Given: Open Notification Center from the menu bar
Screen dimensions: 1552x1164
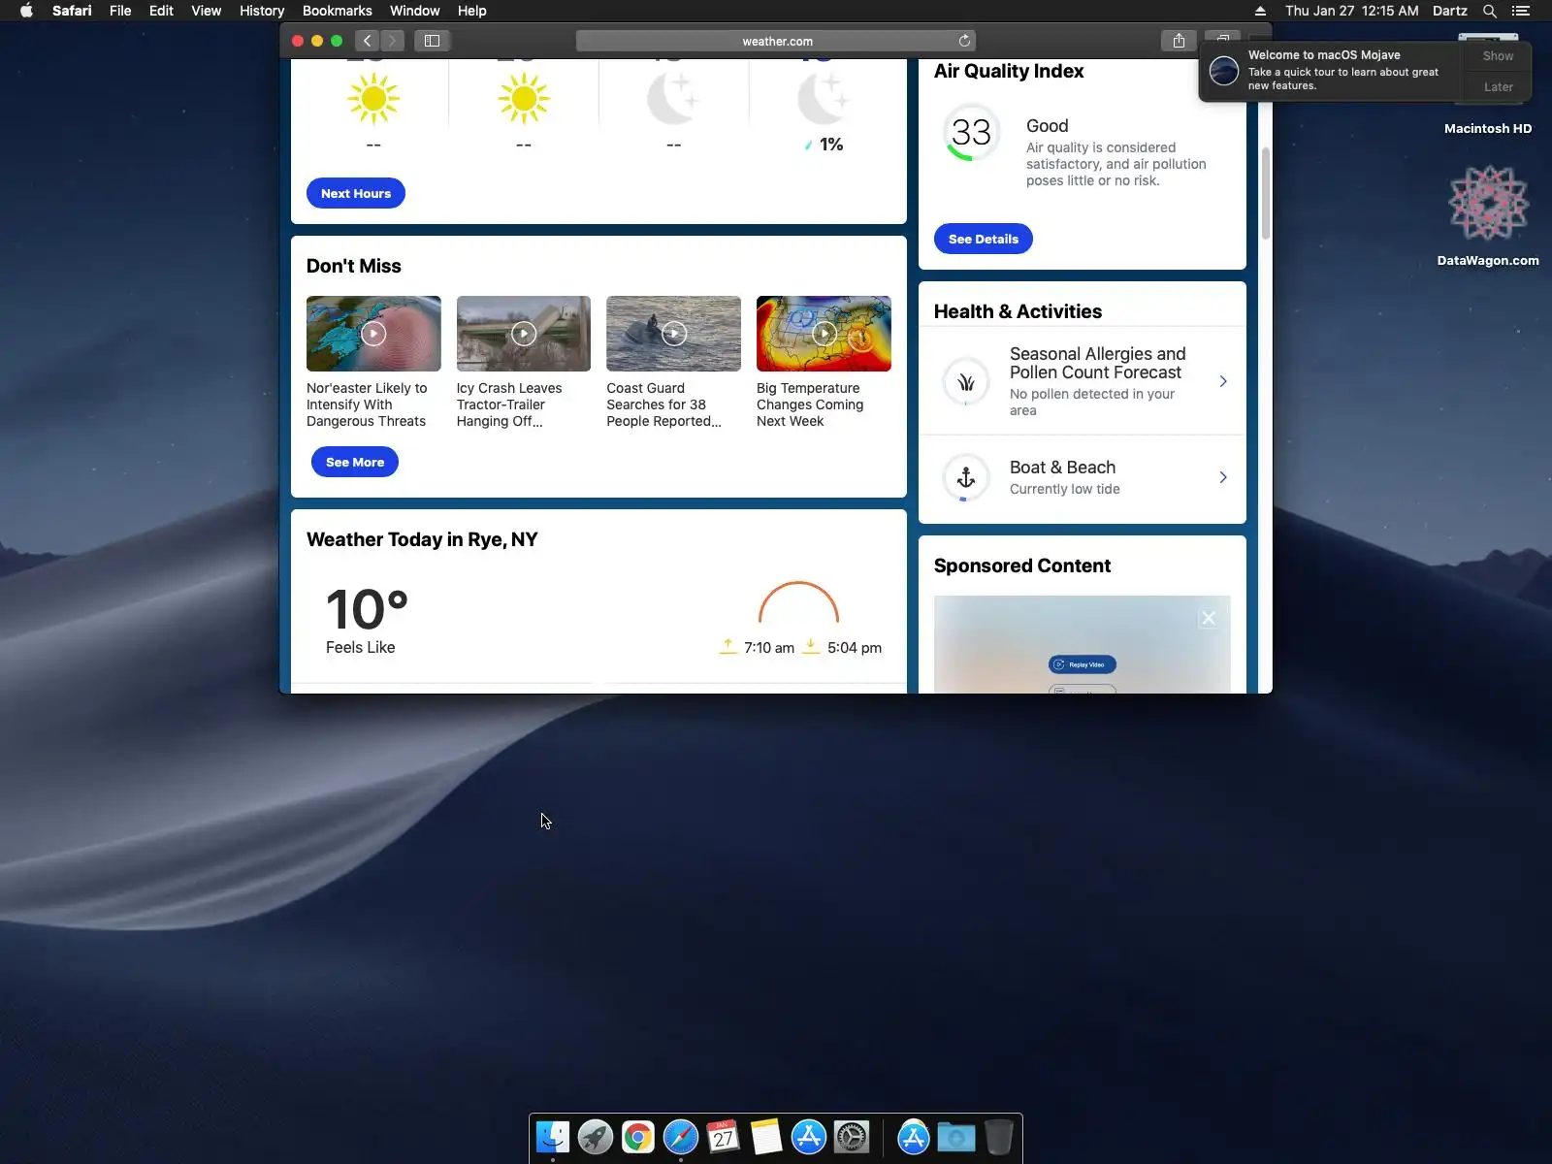Looking at the screenshot, I should pyautogui.click(x=1521, y=11).
